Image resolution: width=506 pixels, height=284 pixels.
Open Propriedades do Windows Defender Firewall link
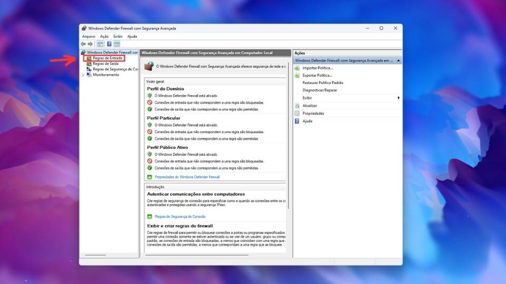click(x=187, y=177)
